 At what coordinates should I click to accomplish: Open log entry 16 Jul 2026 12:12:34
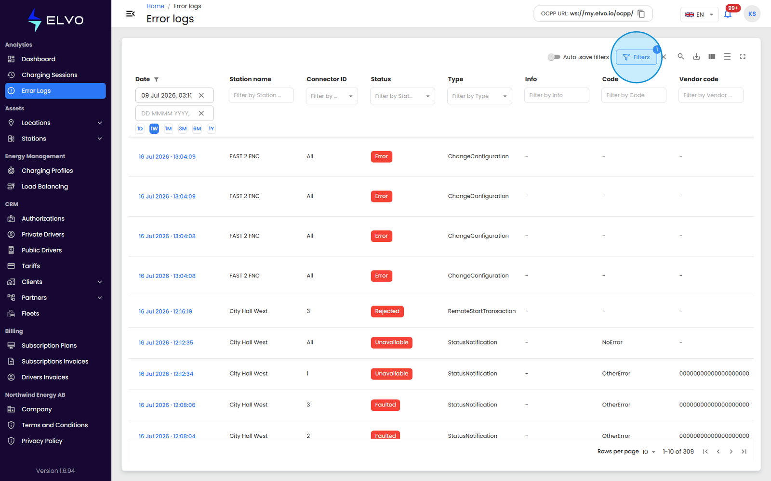click(x=166, y=374)
